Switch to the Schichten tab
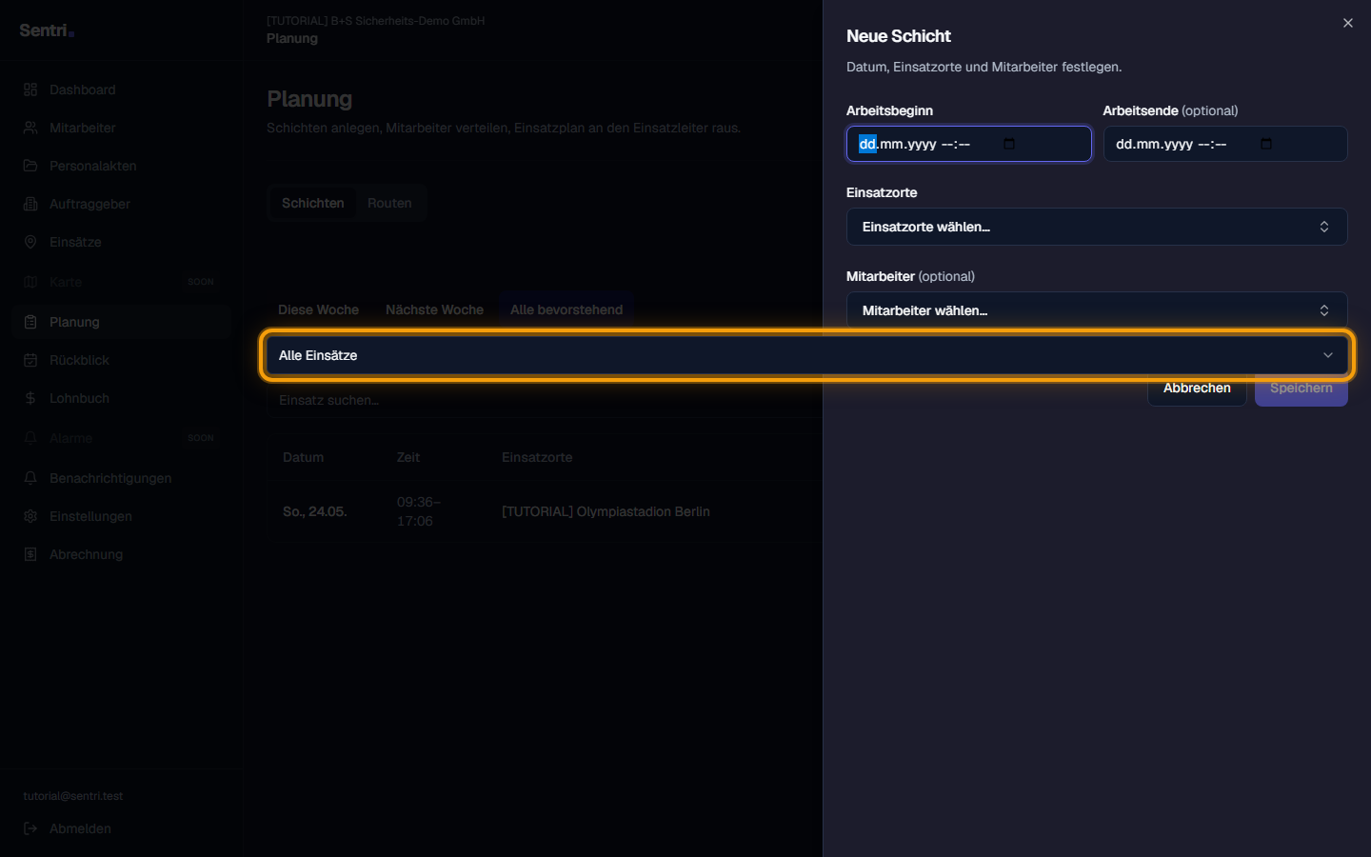This screenshot has width=1371, height=857. (x=313, y=203)
